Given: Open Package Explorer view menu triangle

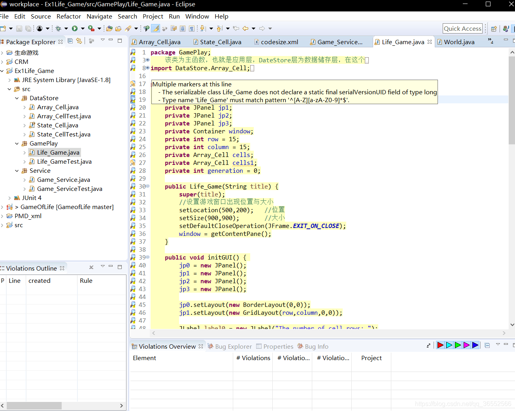Looking at the screenshot, I should click(x=103, y=40).
